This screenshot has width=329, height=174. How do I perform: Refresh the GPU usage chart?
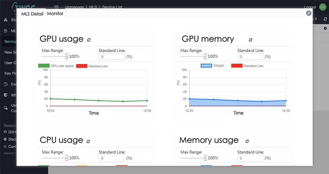(x=89, y=40)
